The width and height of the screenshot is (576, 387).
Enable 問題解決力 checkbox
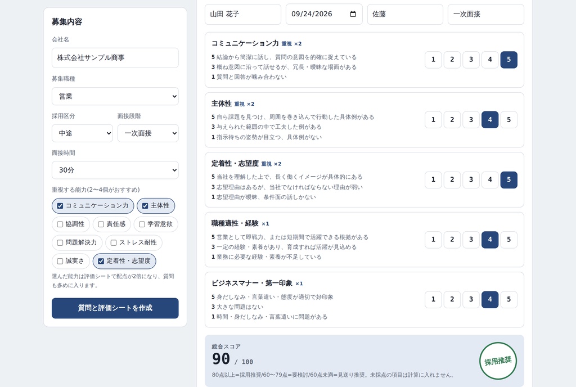(x=60, y=242)
